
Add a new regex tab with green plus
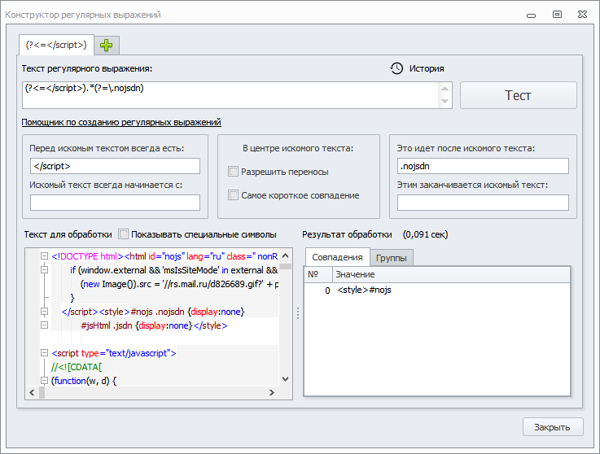click(107, 45)
